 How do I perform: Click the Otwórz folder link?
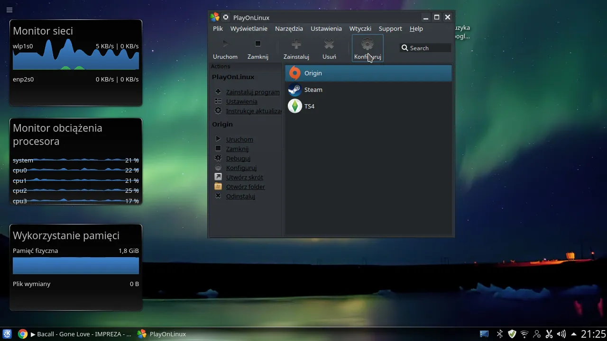click(x=246, y=187)
